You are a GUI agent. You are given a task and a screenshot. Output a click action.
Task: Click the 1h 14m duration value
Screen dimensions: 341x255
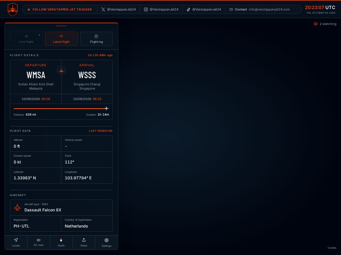tap(103, 114)
